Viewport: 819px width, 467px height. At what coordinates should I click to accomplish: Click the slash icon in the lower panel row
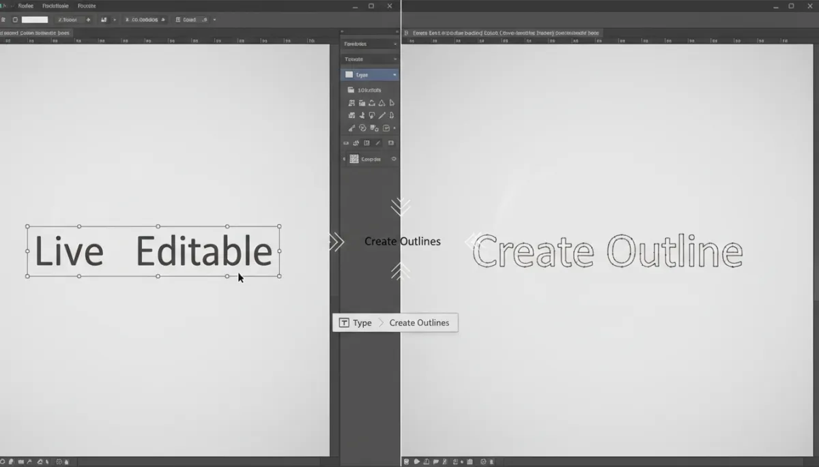click(x=378, y=143)
